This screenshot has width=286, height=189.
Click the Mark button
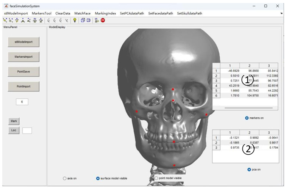click(14, 121)
